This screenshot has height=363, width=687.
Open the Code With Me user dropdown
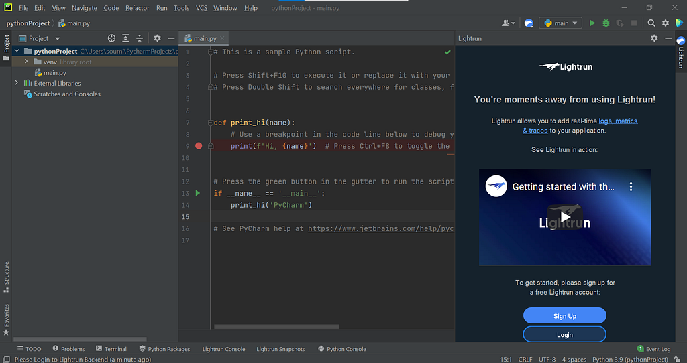pos(509,23)
